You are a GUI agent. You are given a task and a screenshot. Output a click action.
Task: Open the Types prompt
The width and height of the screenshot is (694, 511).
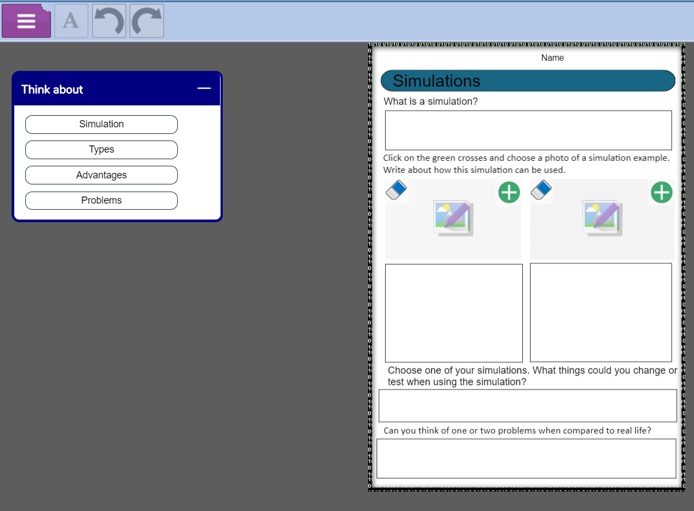[x=101, y=150]
